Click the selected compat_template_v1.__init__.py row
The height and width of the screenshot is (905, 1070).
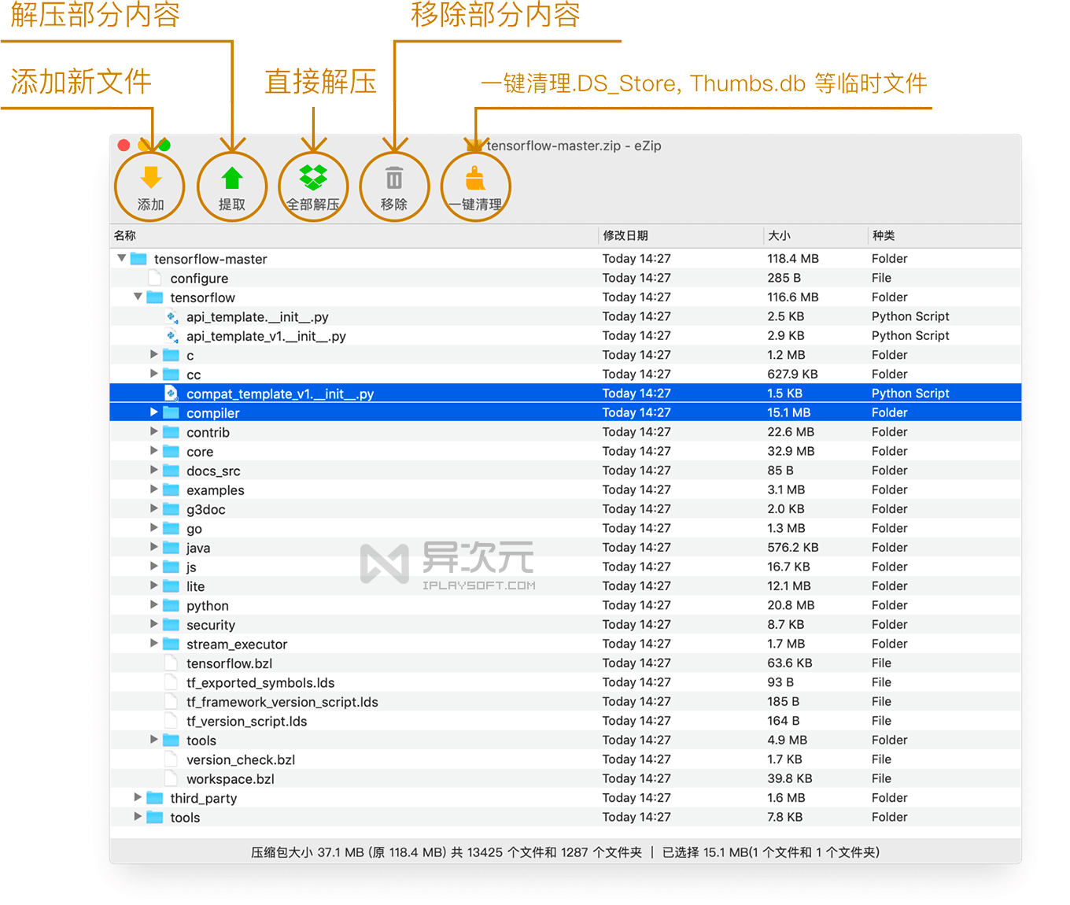coord(279,393)
